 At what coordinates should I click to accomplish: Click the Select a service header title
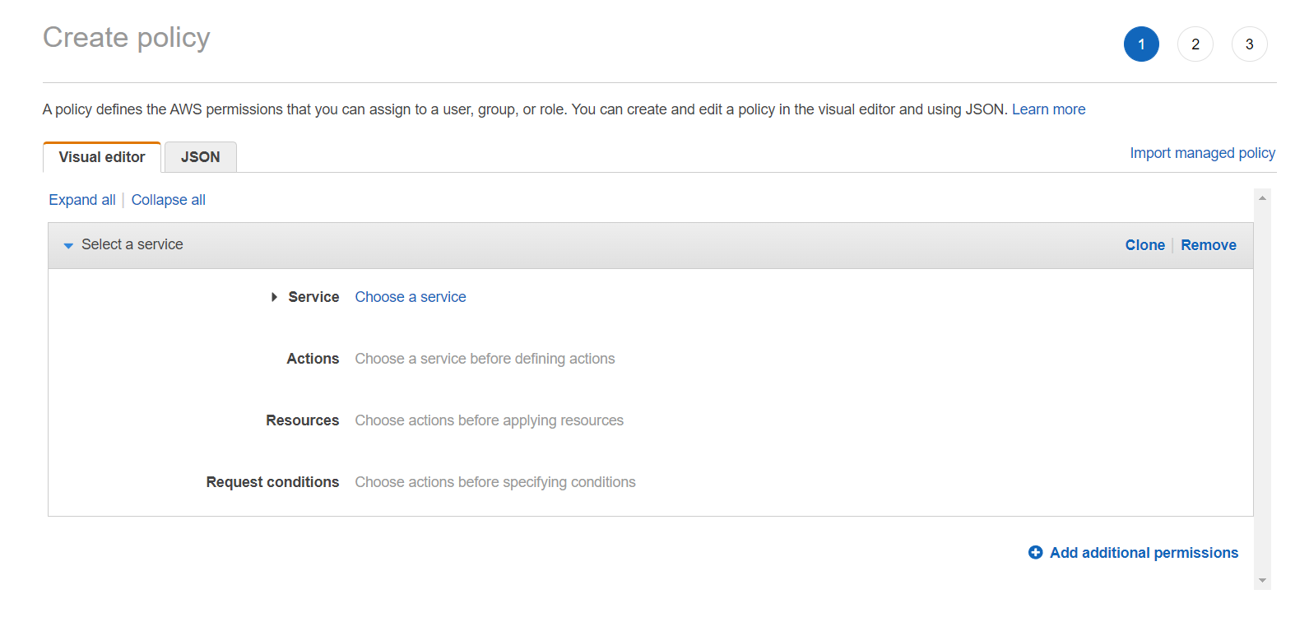[x=132, y=244]
